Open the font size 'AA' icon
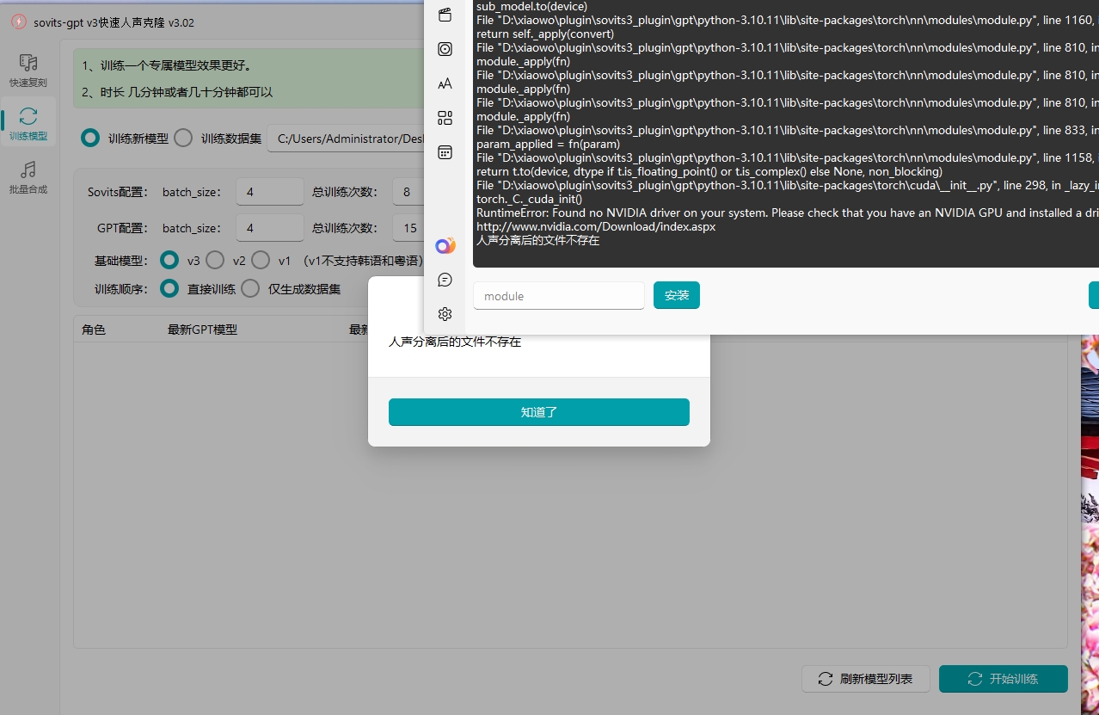The image size is (1099, 715). pos(445,83)
